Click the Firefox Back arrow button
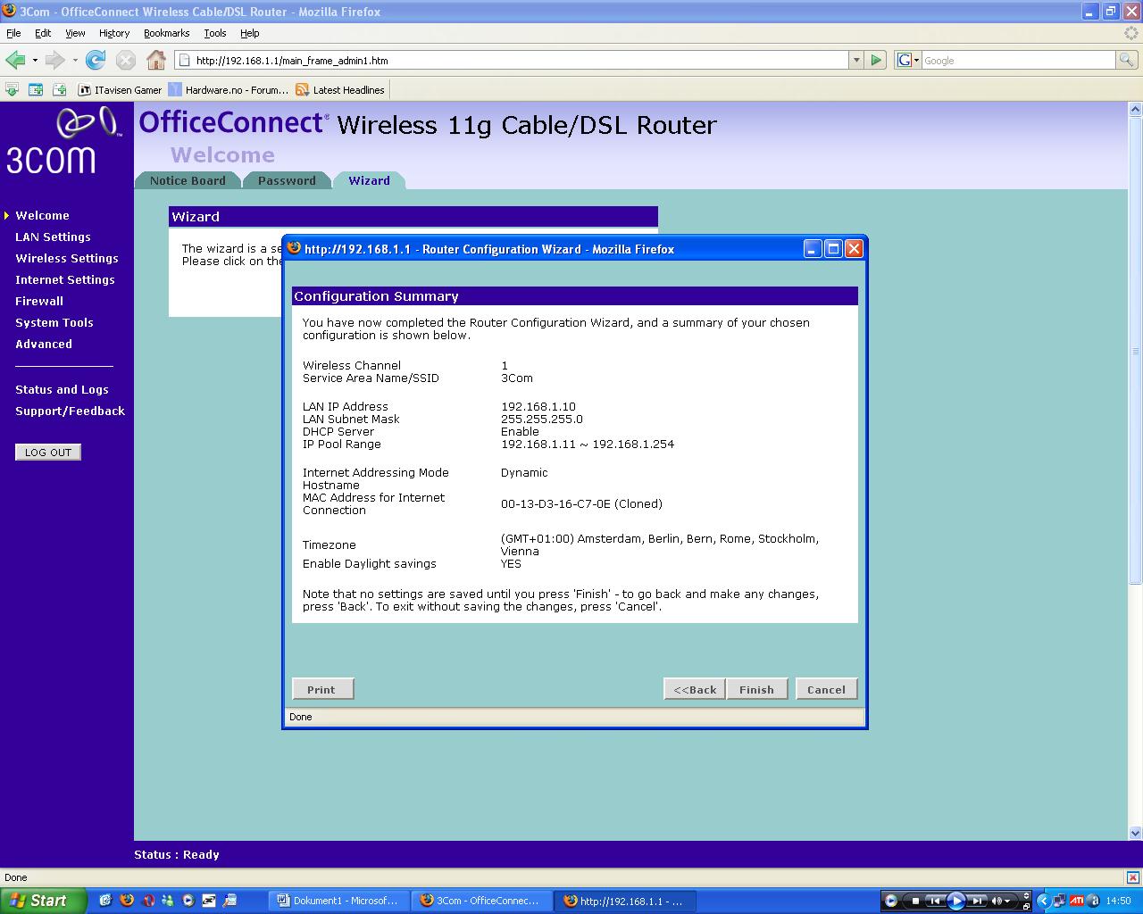Viewport: 1143px width, 914px height. (x=15, y=60)
